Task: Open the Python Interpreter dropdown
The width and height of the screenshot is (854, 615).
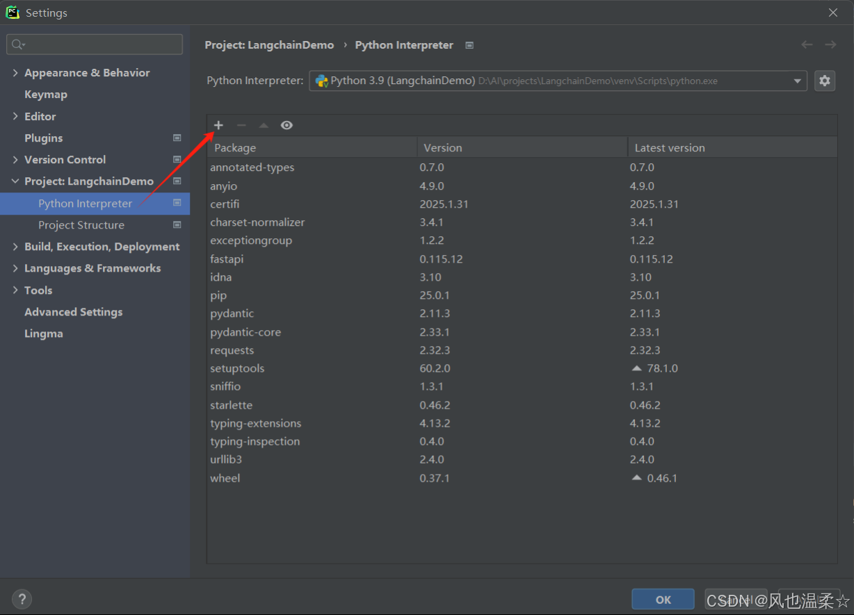Action: click(x=558, y=81)
